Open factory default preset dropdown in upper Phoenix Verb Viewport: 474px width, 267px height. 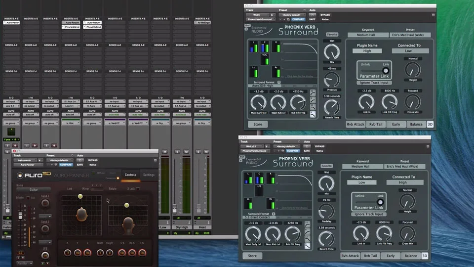[292, 15]
